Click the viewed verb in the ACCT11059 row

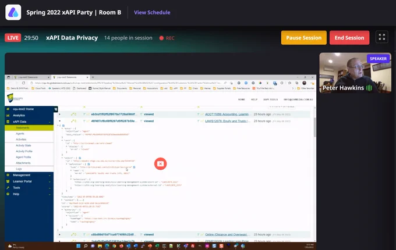148,114
